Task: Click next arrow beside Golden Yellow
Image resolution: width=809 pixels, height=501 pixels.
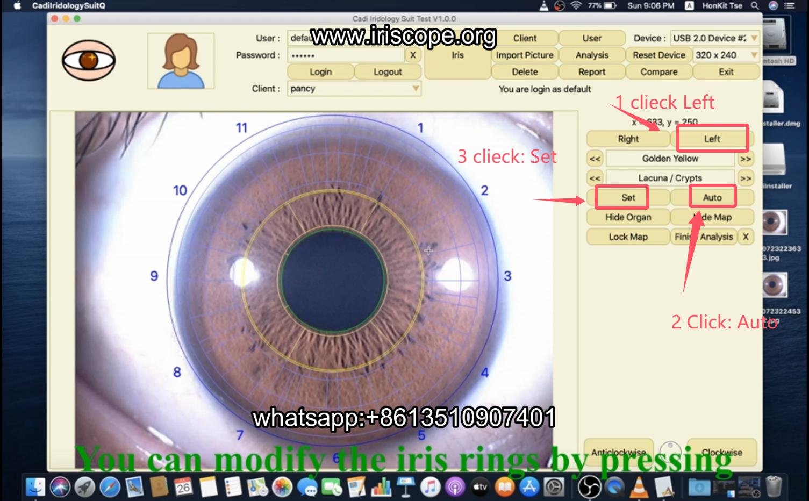Action: (746, 159)
